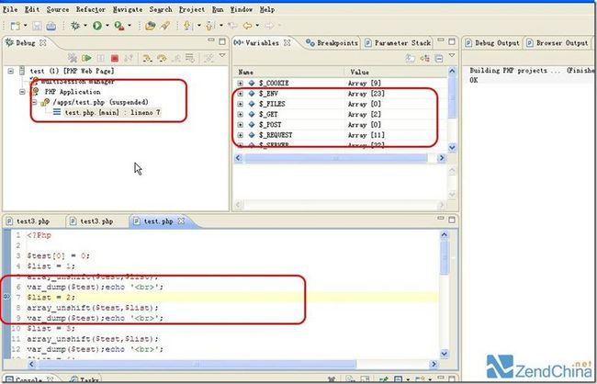Open dropdown next to Back navigation arrow
The width and height of the screenshot is (597, 384).
click(x=257, y=26)
